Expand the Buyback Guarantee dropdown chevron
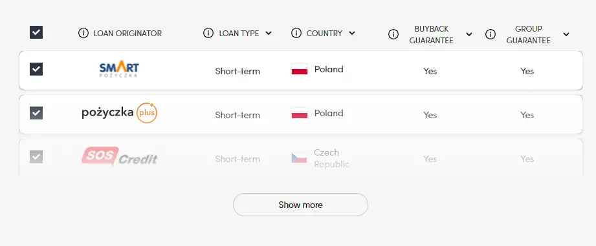 (469, 34)
